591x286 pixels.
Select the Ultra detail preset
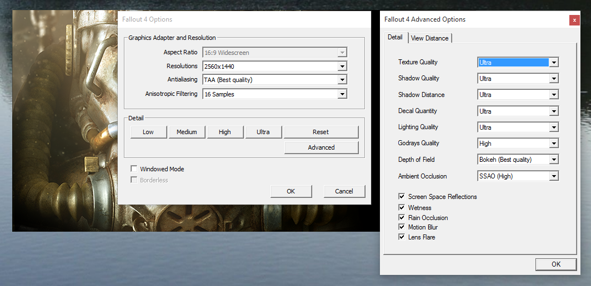click(263, 132)
